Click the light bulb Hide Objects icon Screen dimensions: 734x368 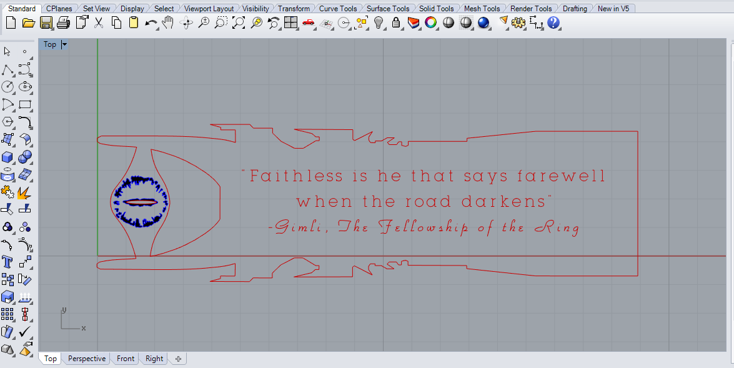point(379,22)
